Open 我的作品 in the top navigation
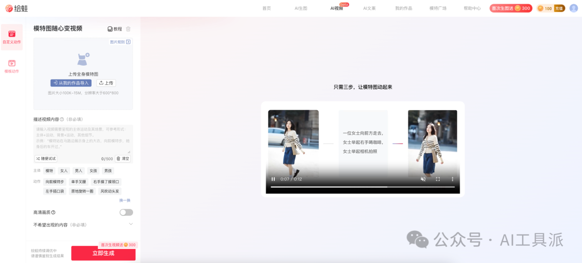Viewport: 582px width, 263px height. (x=404, y=8)
